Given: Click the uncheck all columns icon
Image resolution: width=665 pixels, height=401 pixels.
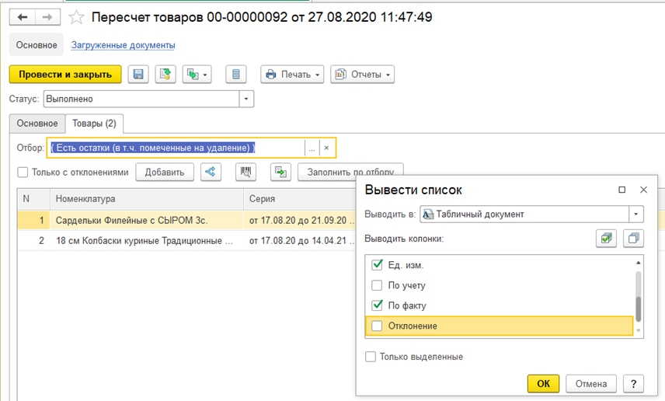Looking at the screenshot, I should pyautogui.click(x=633, y=239).
